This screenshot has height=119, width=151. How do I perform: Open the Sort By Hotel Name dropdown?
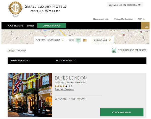pos(56,40)
